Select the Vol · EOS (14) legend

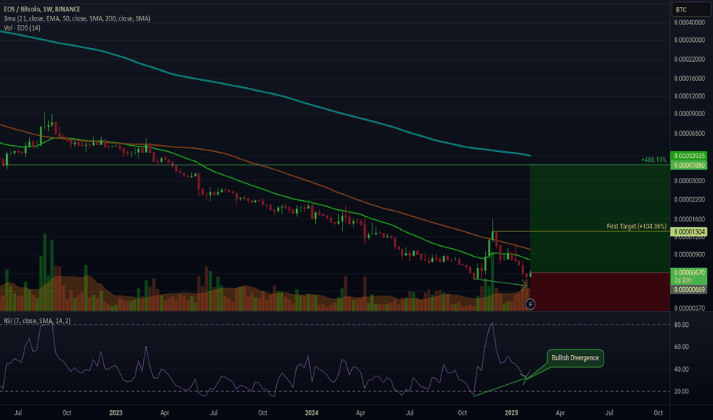(22, 28)
